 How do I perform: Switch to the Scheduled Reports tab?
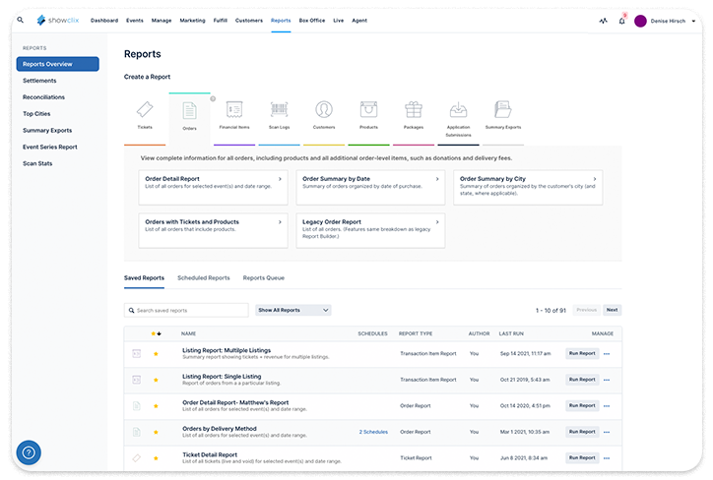coord(204,278)
